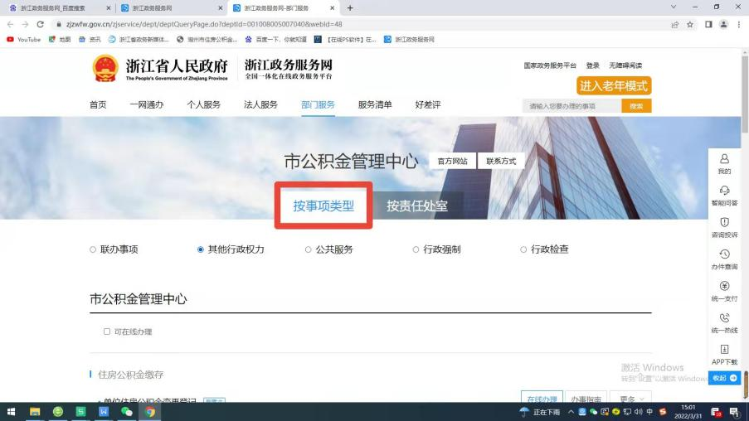Open 办件查询 in the right sidebar

(x=724, y=259)
